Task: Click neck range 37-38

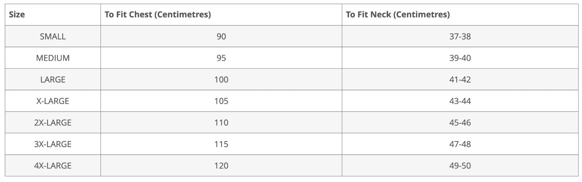Action: tap(460, 36)
